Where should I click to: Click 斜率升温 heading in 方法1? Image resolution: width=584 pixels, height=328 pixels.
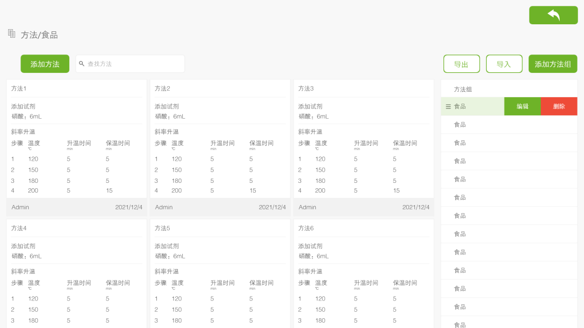point(23,132)
